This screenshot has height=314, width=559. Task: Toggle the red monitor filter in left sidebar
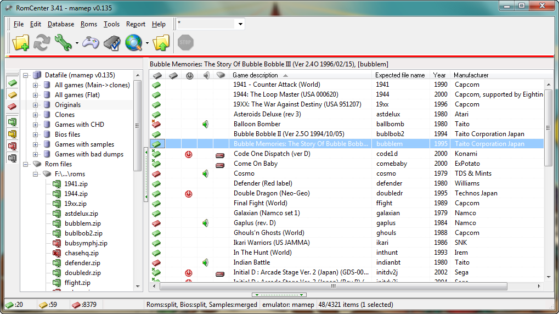point(12,146)
